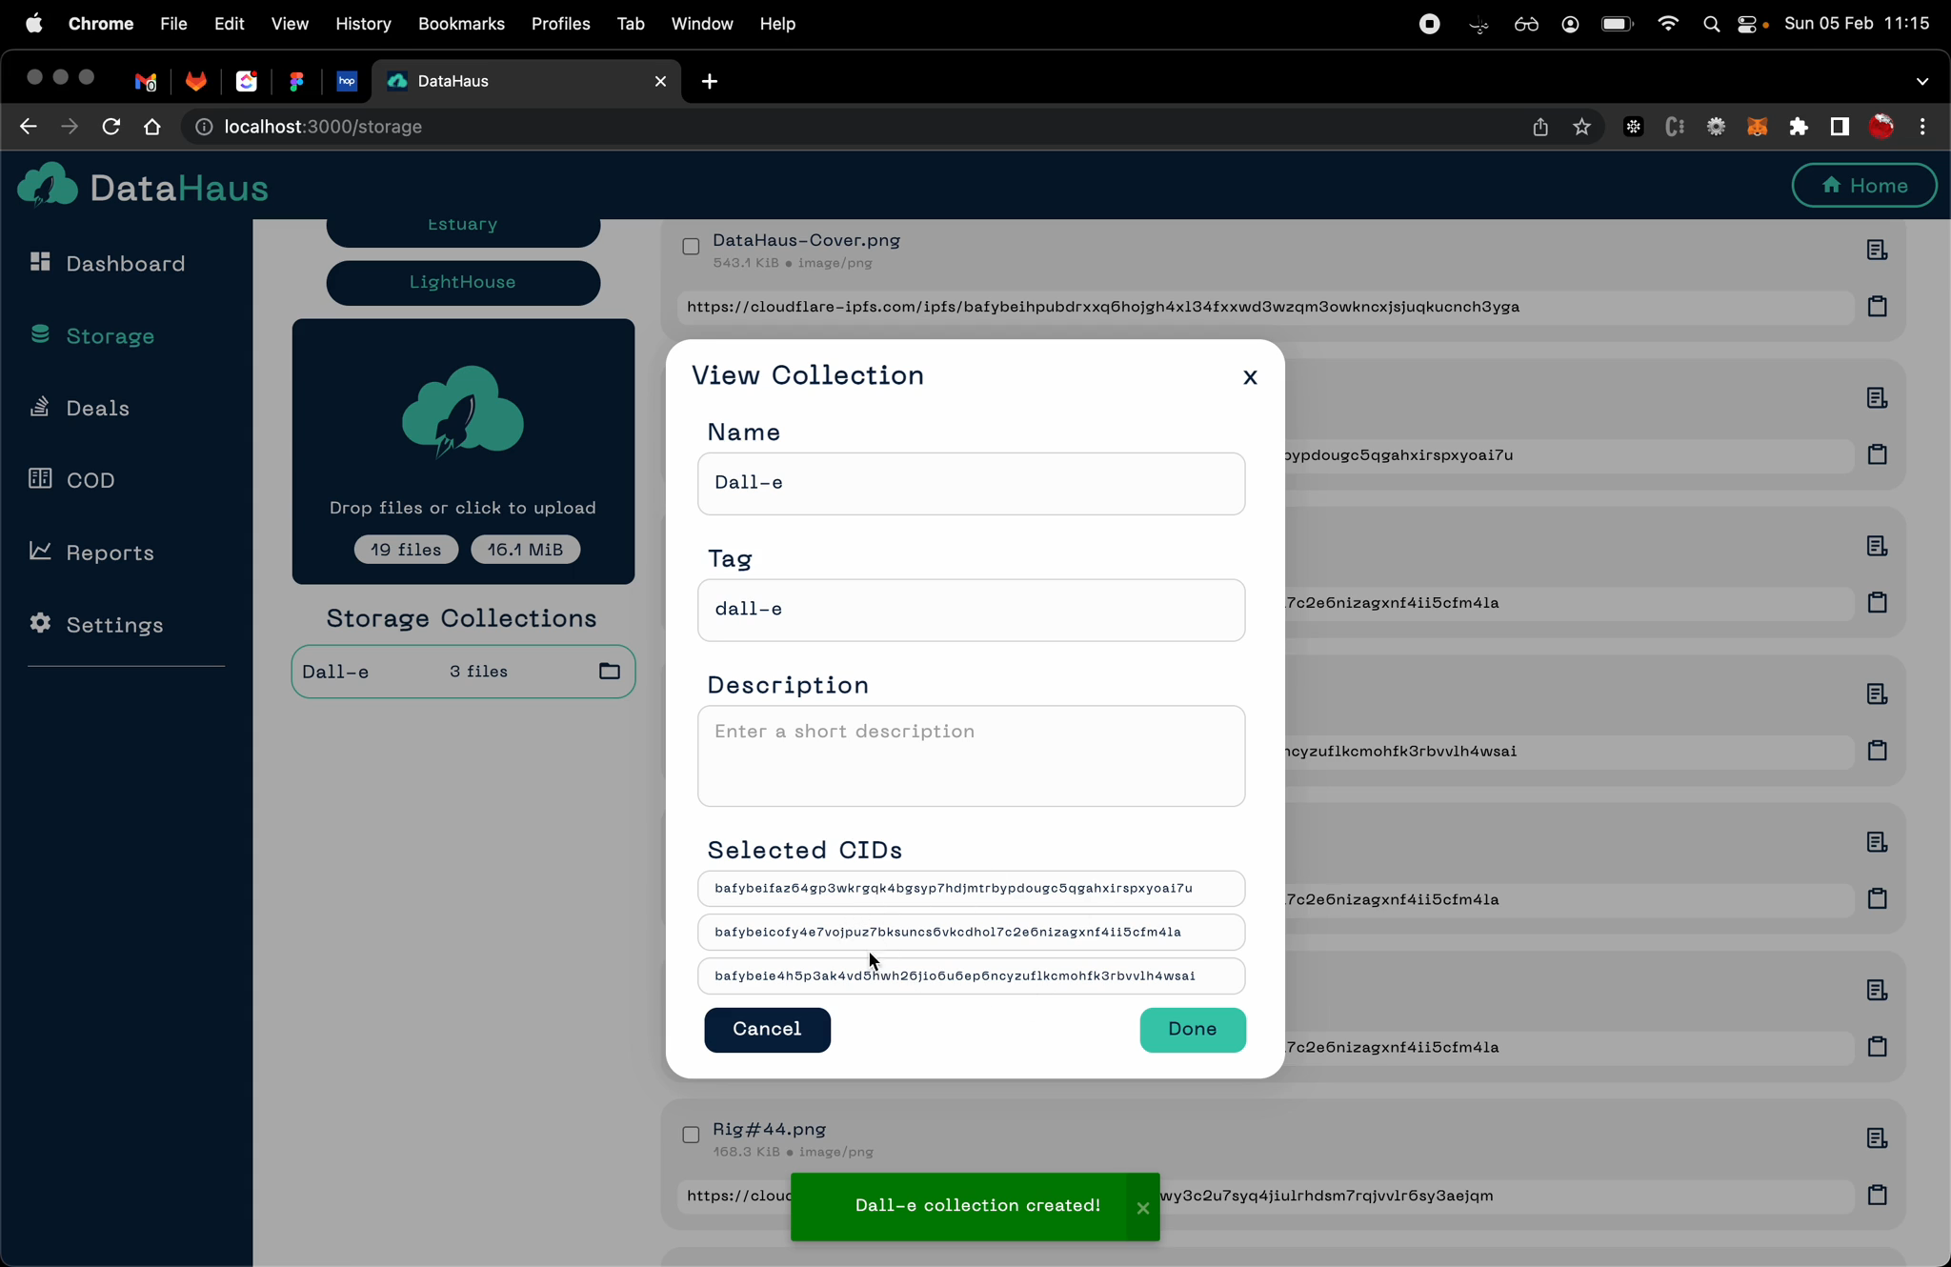
Task: Close the View Collection dialog
Action: tap(1250, 377)
